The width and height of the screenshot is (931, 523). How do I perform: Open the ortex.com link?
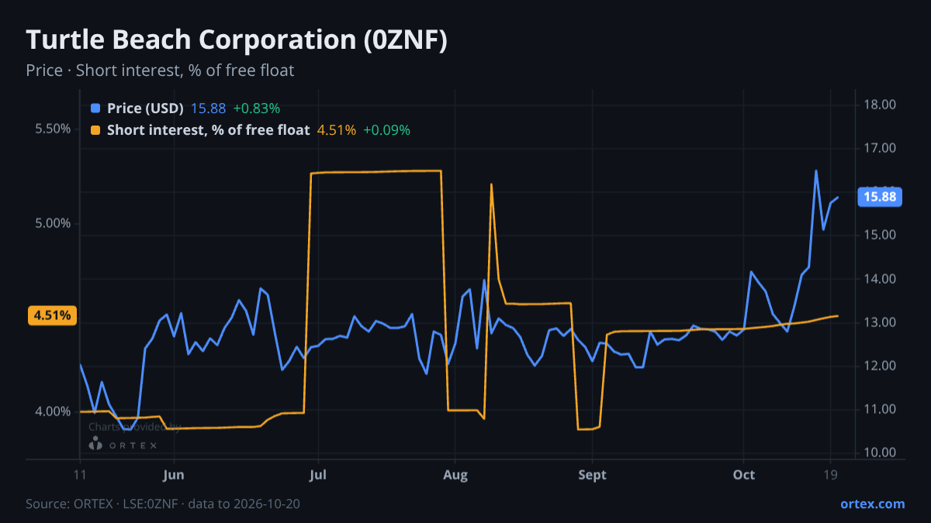coord(872,504)
